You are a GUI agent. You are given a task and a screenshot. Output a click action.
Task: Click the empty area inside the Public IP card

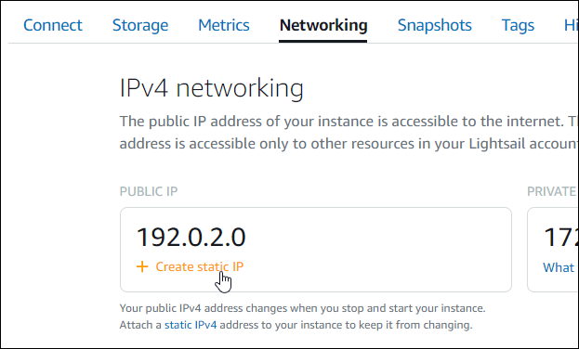376,250
